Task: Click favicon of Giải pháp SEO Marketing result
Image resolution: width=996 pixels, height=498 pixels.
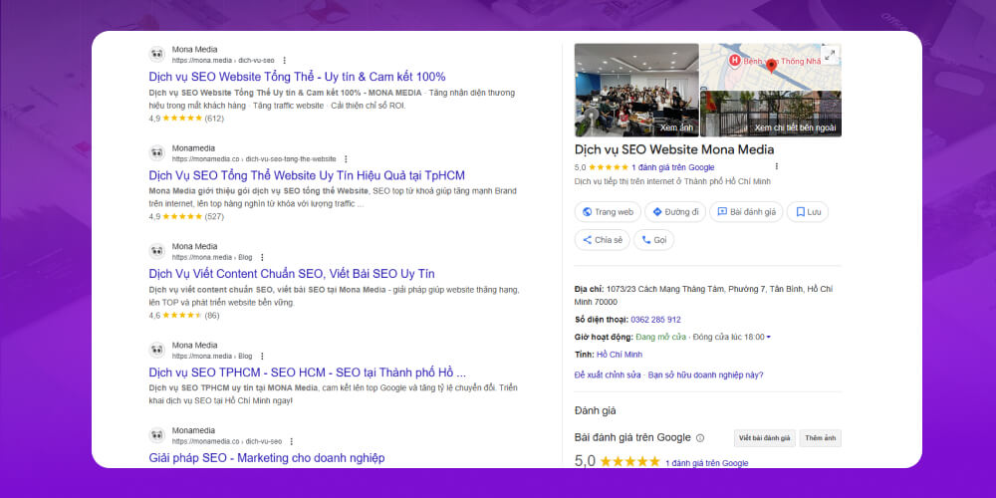Action: (157, 436)
